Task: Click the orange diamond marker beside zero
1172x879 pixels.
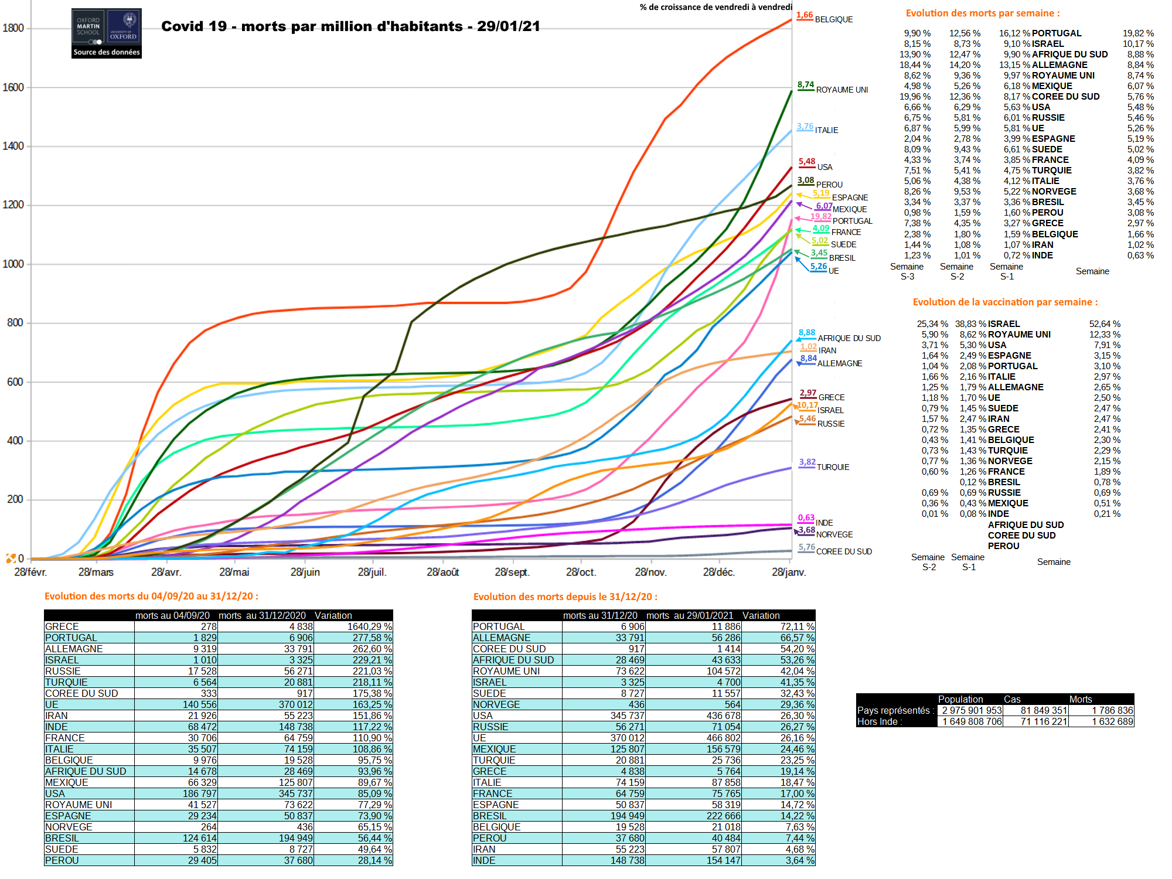Action: (11, 558)
